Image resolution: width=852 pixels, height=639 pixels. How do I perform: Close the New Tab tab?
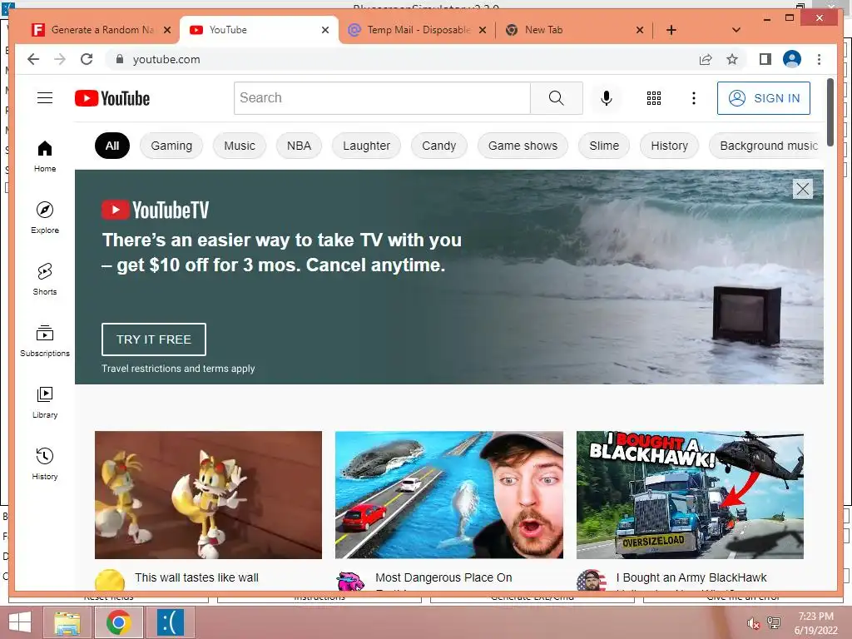coord(640,30)
